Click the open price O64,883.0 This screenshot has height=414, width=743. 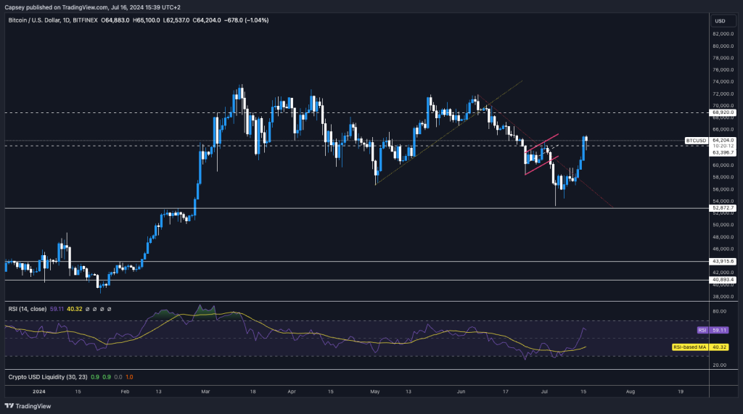pyautogui.click(x=115, y=20)
